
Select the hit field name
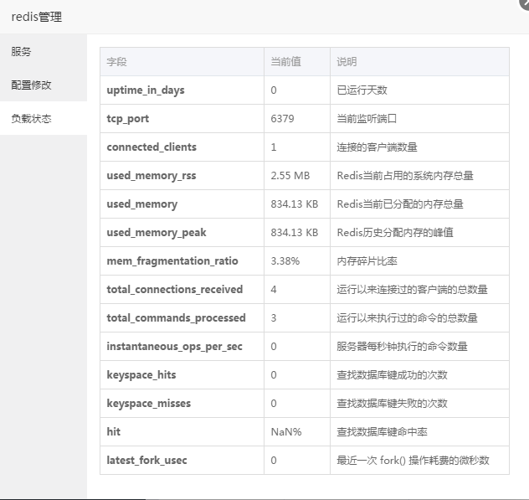pos(113,431)
